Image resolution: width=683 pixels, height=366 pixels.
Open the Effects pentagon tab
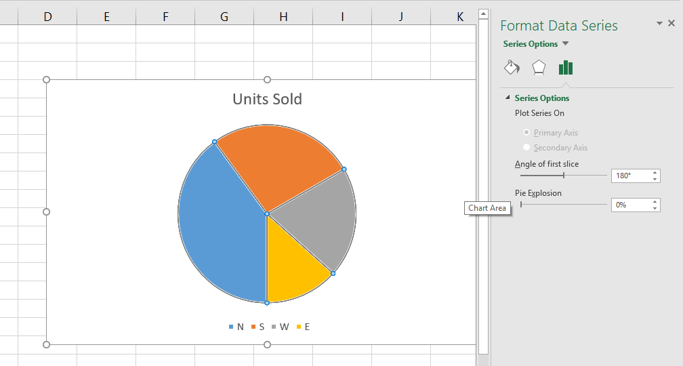pos(539,67)
